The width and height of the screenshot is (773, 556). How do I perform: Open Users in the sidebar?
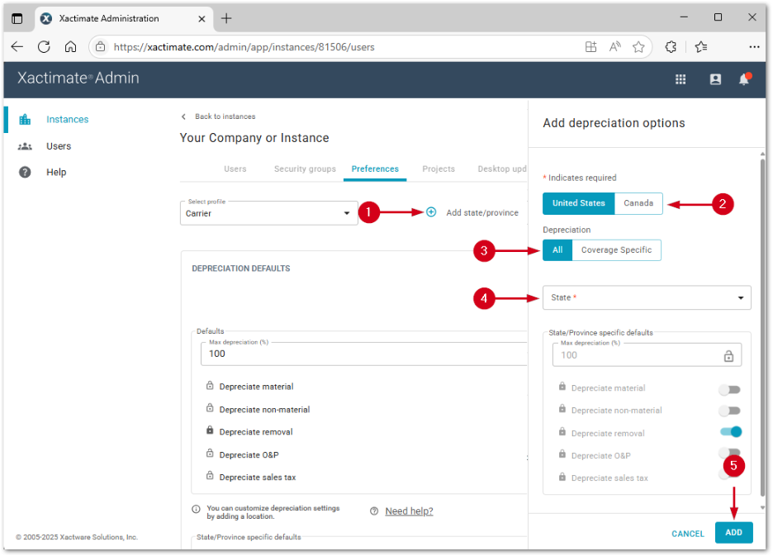tap(59, 146)
